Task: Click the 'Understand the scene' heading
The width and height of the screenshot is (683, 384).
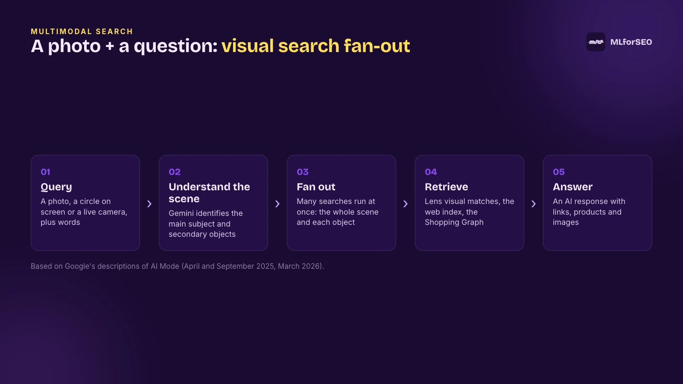Action: tap(209, 193)
